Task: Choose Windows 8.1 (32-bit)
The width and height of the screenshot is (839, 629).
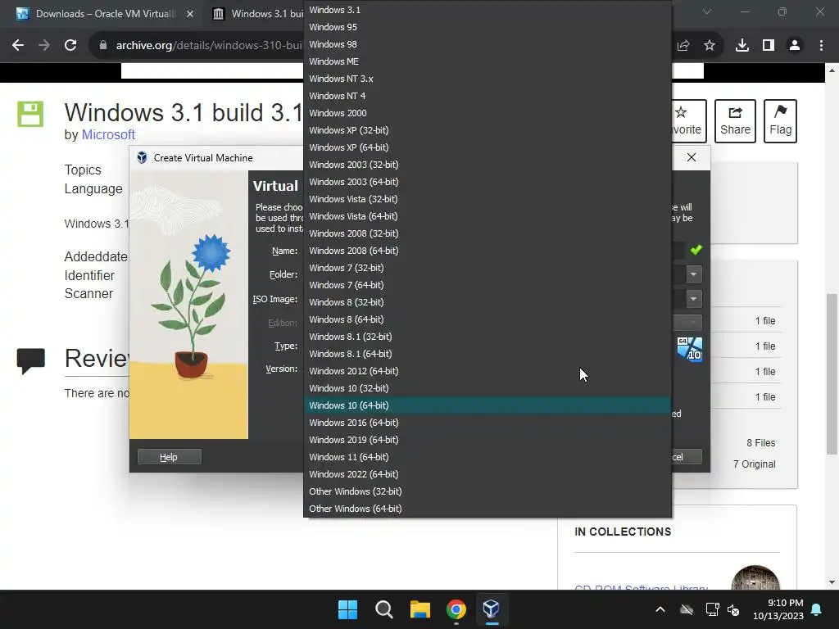Action: tap(487, 337)
